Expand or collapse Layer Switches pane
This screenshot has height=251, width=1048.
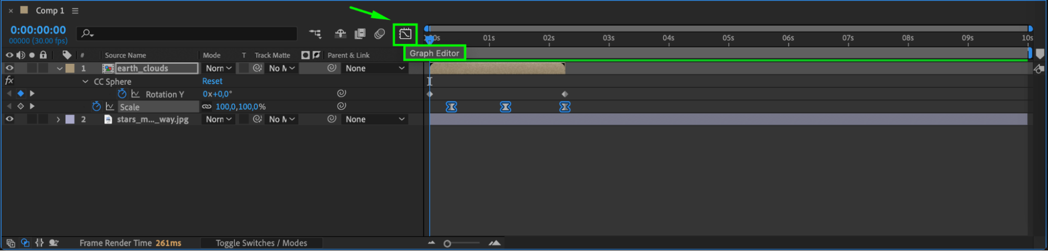pos(10,243)
